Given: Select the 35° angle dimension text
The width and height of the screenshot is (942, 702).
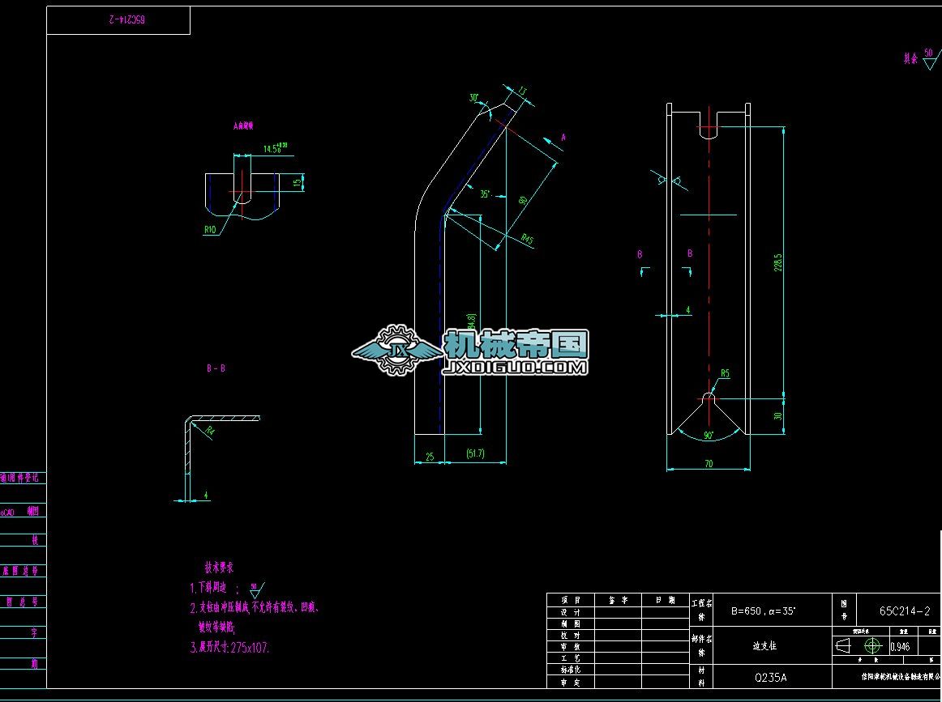Looking at the screenshot, I should pyautogui.click(x=485, y=194).
